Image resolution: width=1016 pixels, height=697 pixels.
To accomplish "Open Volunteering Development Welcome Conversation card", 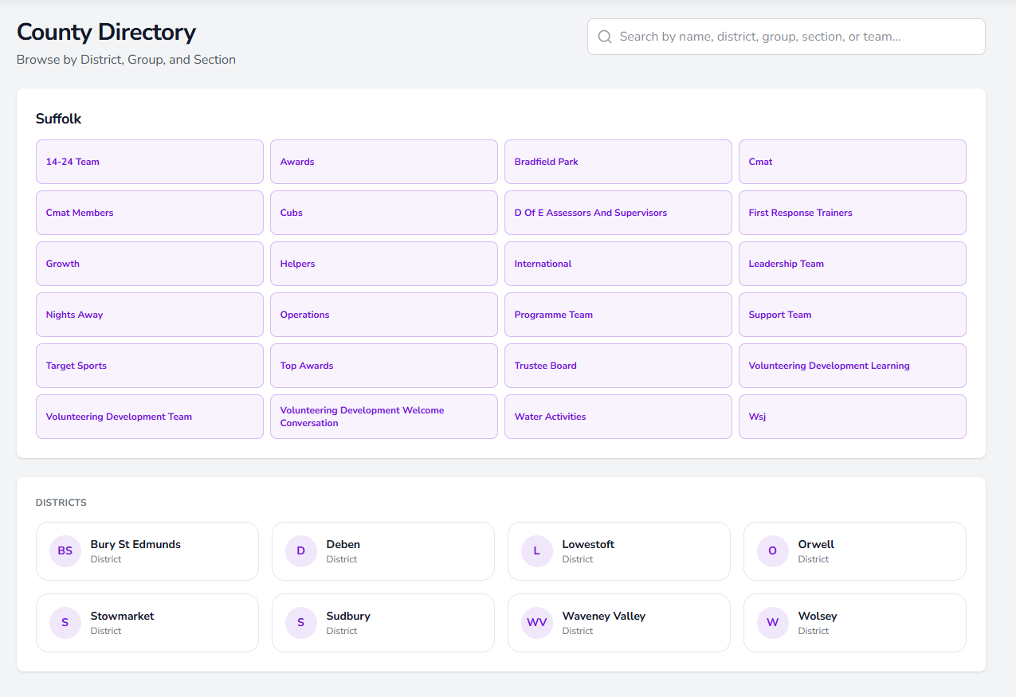I will pos(384,417).
